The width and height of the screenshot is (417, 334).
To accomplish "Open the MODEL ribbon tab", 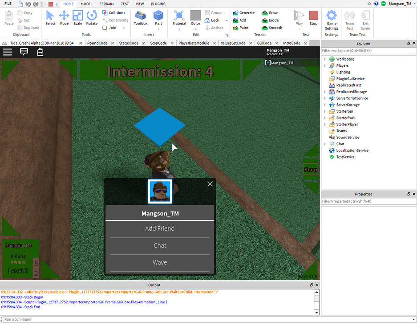I will coord(86,4).
